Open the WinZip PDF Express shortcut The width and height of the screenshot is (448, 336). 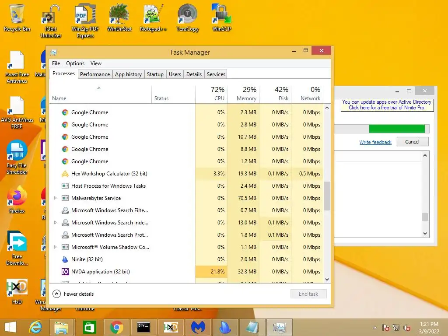tap(85, 21)
